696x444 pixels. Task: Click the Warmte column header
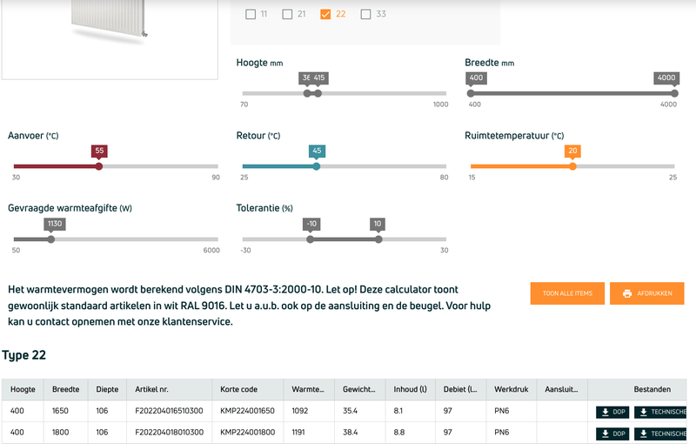(309, 389)
